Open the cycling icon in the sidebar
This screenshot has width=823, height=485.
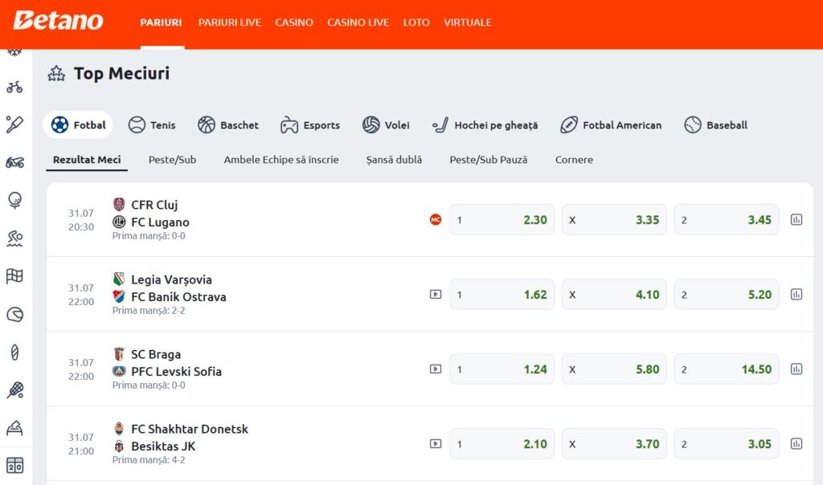pyautogui.click(x=14, y=87)
